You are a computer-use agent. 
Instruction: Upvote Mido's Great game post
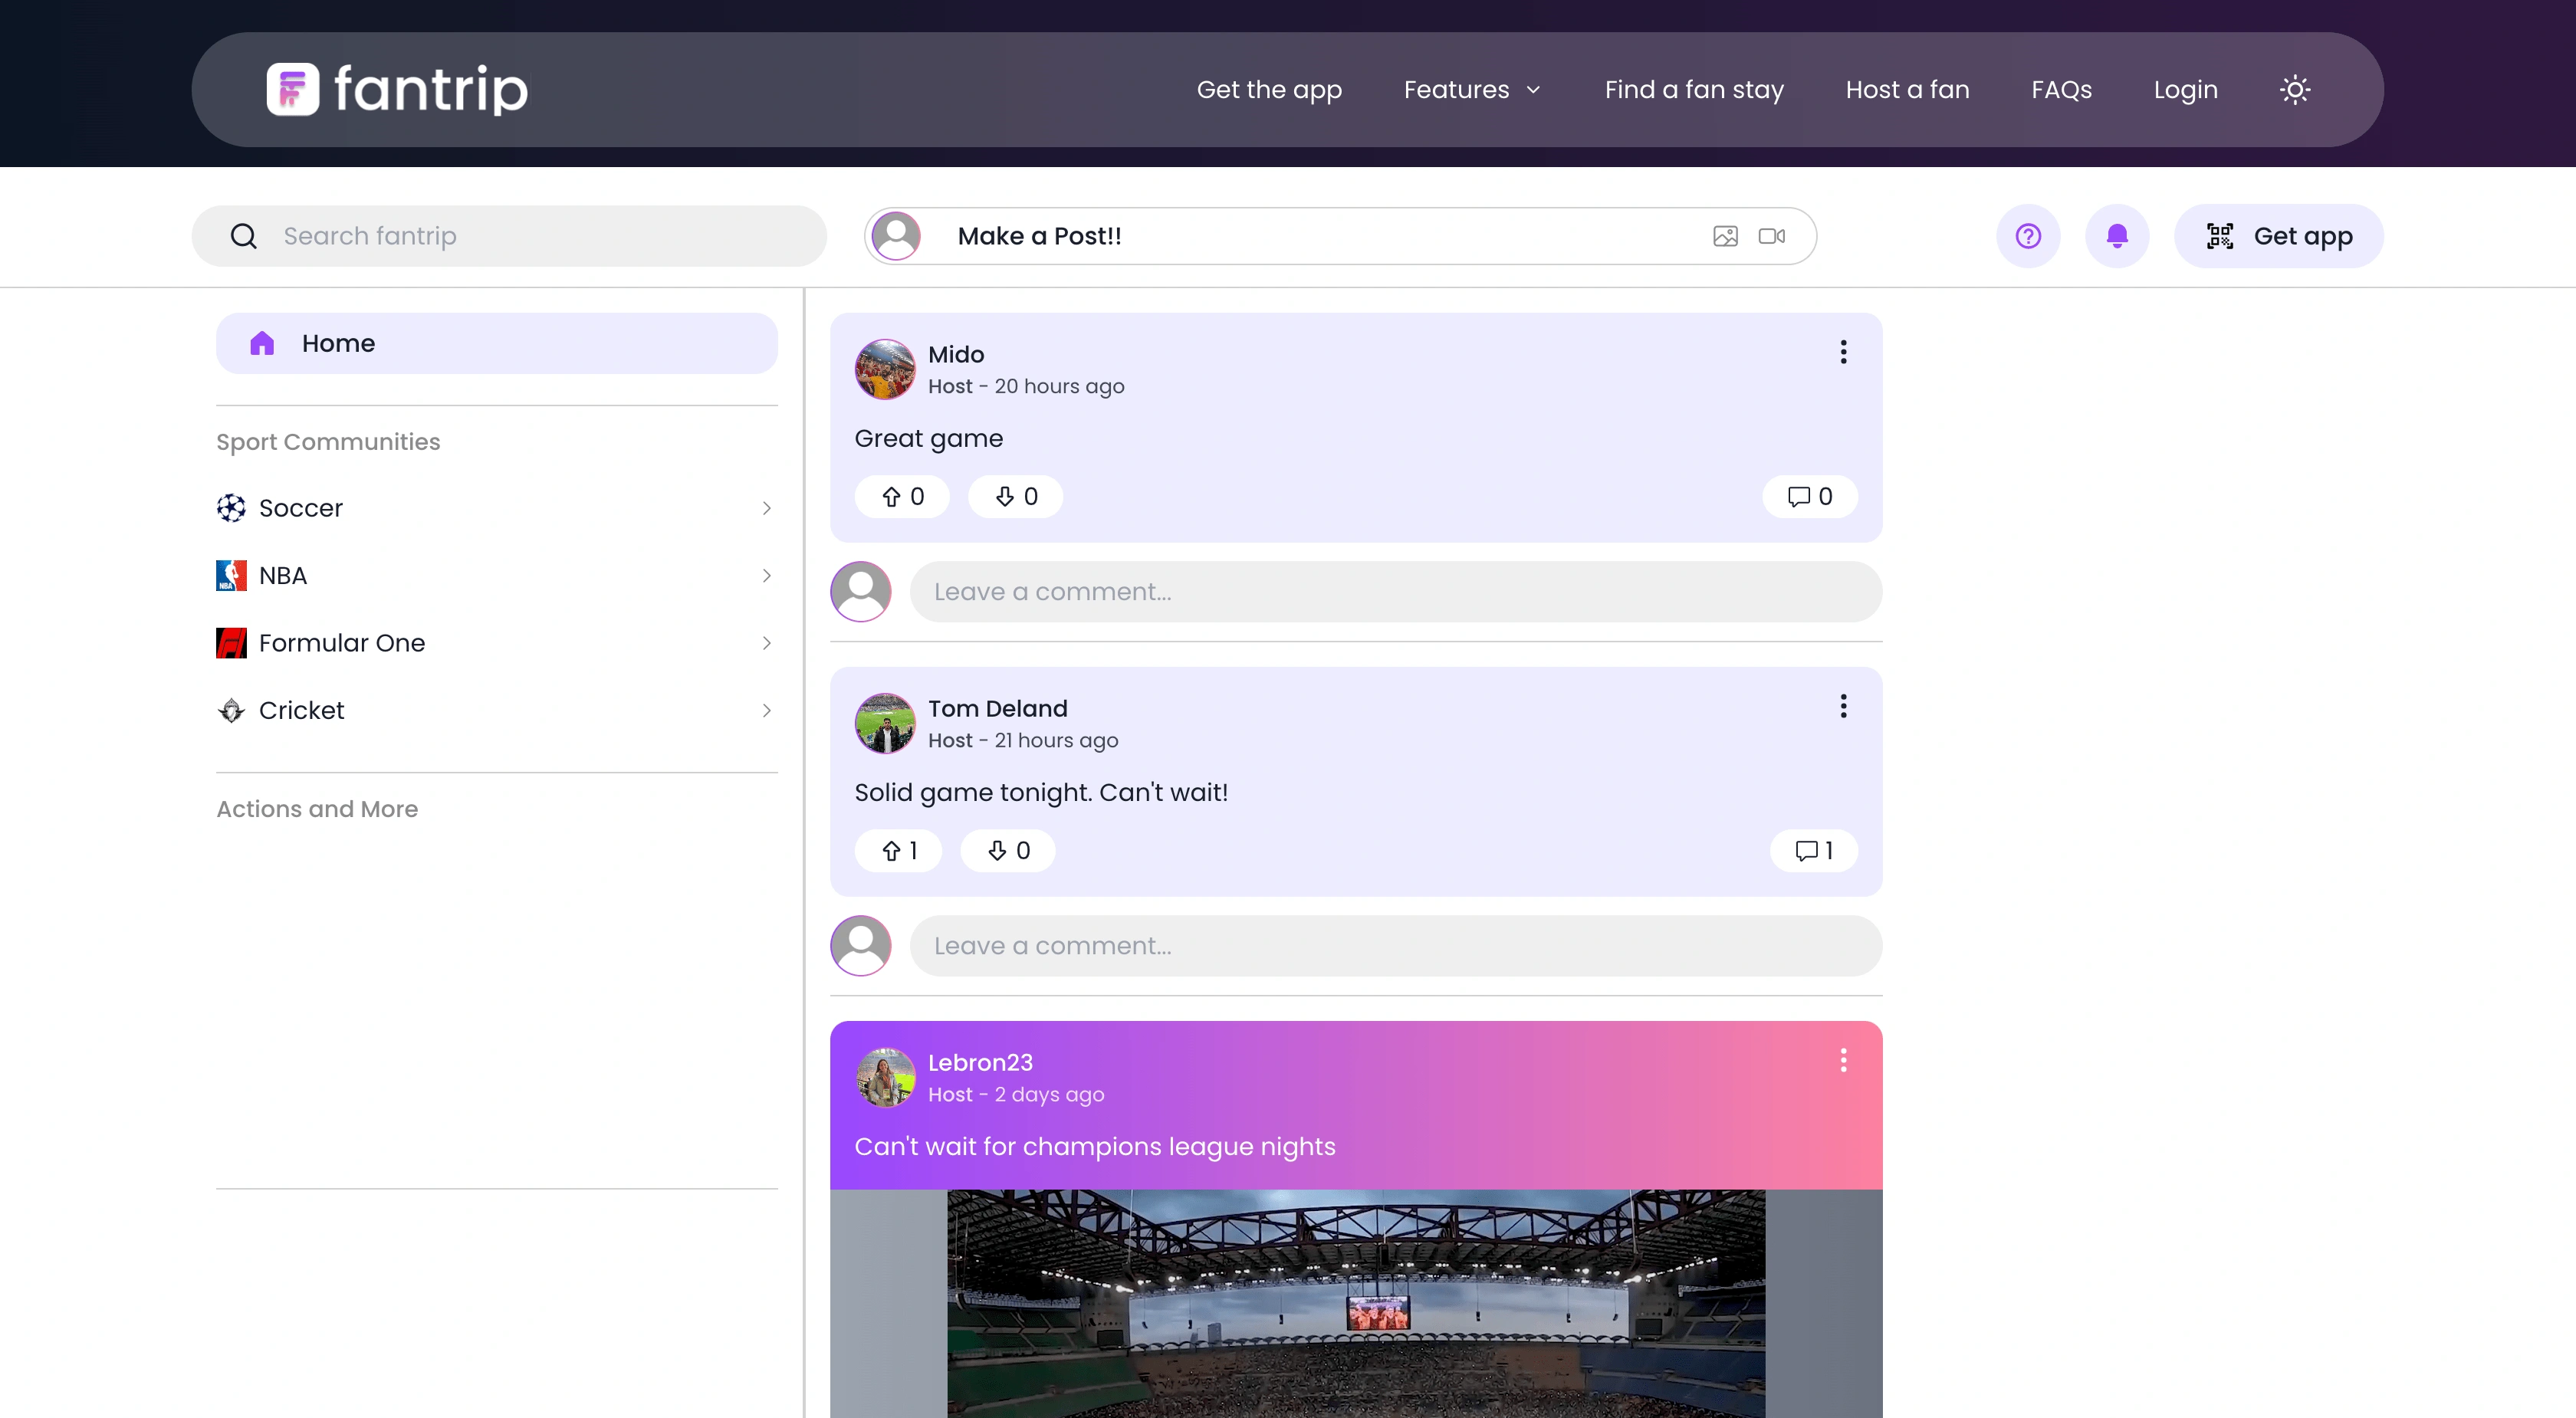coord(902,496)
